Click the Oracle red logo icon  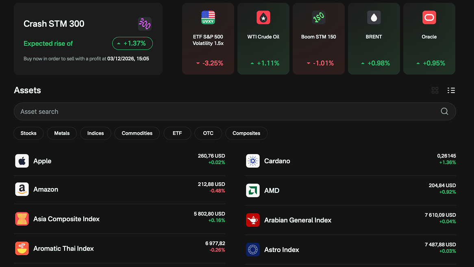pyautogui.click(x=429, y=17)
